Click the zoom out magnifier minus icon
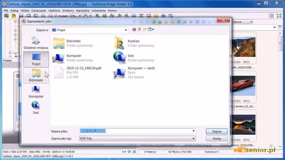The width and height of the screenshot is (285, 160). point(50,16)
